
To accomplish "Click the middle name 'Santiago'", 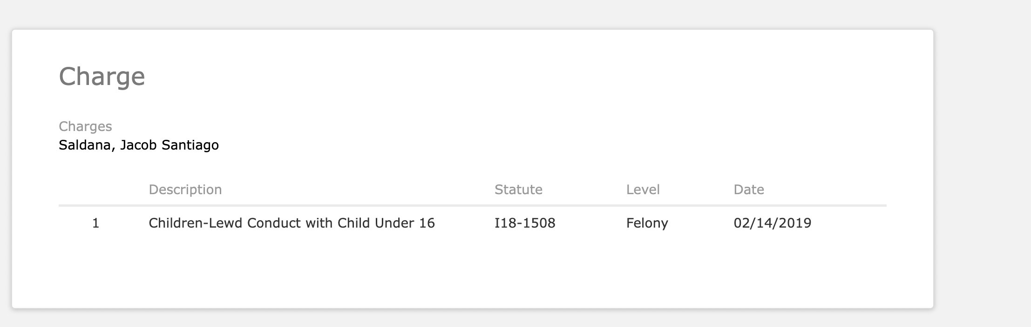I will coord(190,145).
